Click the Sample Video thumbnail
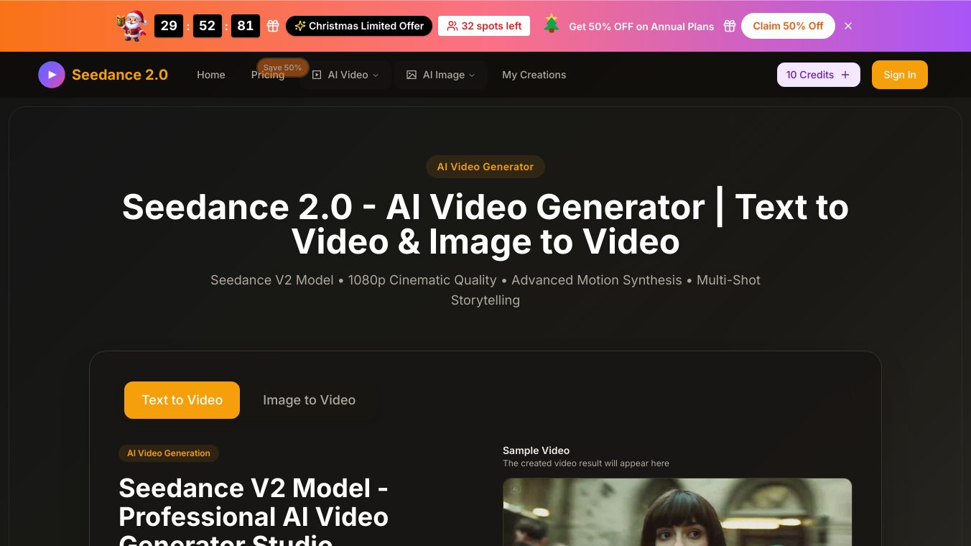Viewport: 971px width, 546px height. coord(676,512)
